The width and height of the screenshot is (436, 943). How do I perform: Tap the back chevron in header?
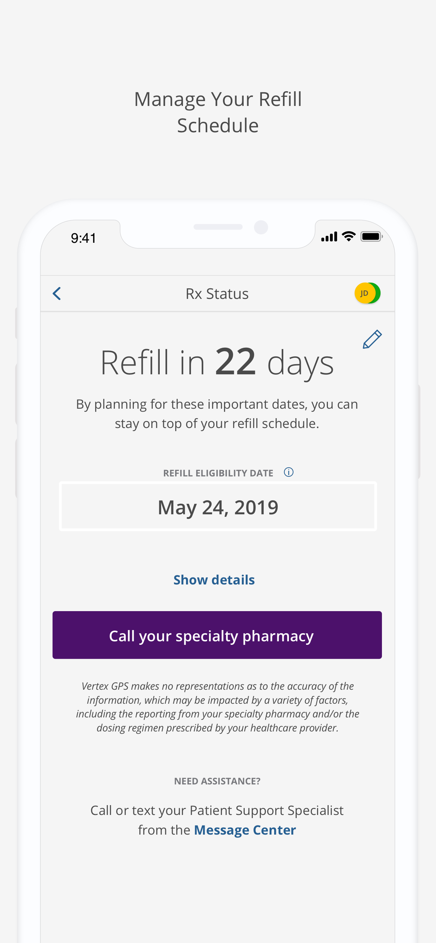pos(57,294)
